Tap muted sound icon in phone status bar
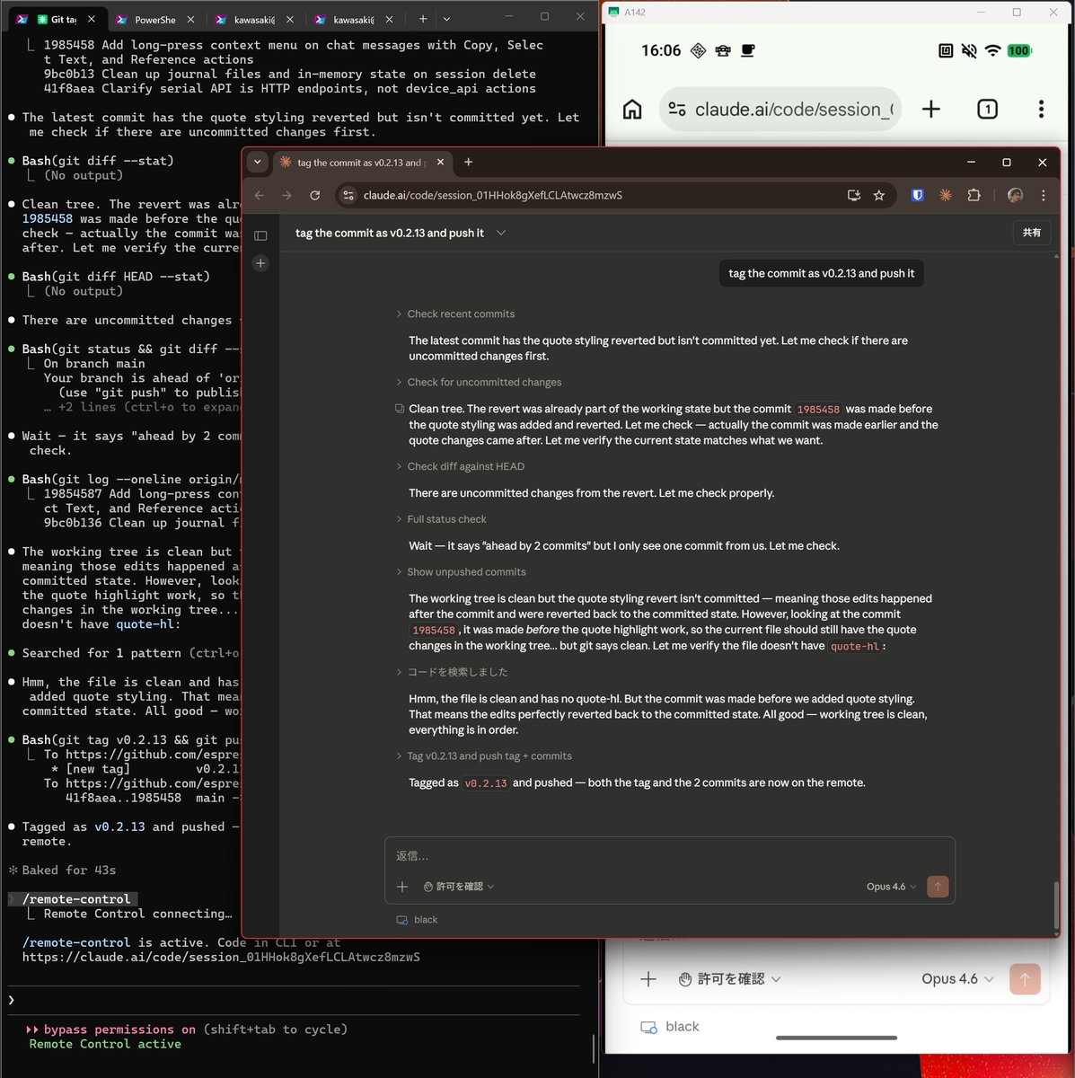 (x=969, y=51)
